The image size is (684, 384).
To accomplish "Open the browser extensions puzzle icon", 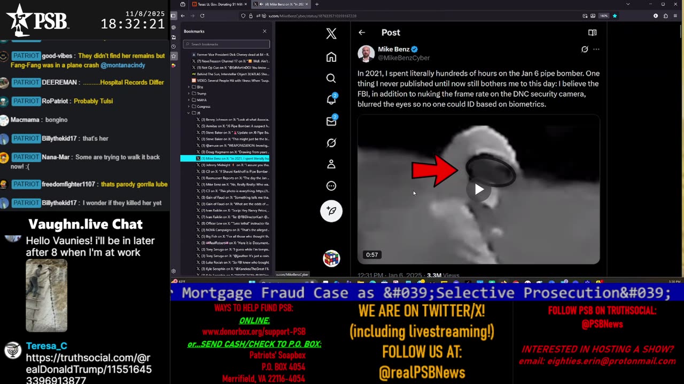I will click(x=666, y=16).
